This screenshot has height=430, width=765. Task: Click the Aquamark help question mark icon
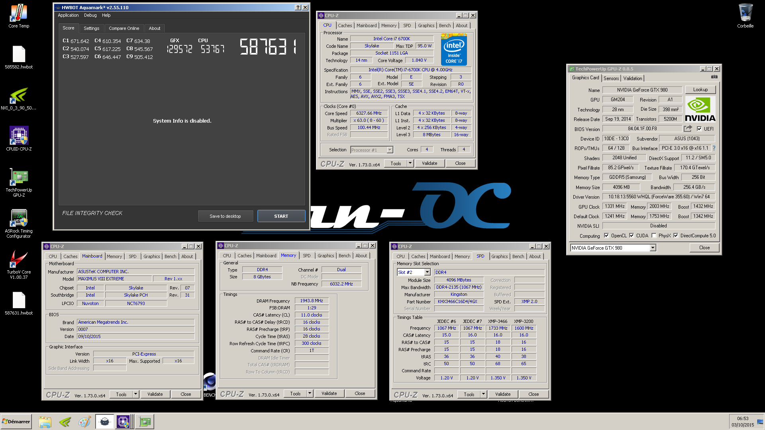click(x=298, y=8)
